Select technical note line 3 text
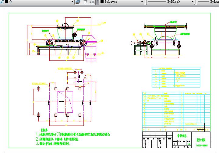 click(53, 144)
